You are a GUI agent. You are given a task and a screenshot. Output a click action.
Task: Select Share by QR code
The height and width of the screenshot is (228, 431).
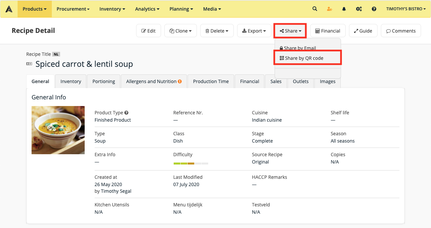click(304, 58)
